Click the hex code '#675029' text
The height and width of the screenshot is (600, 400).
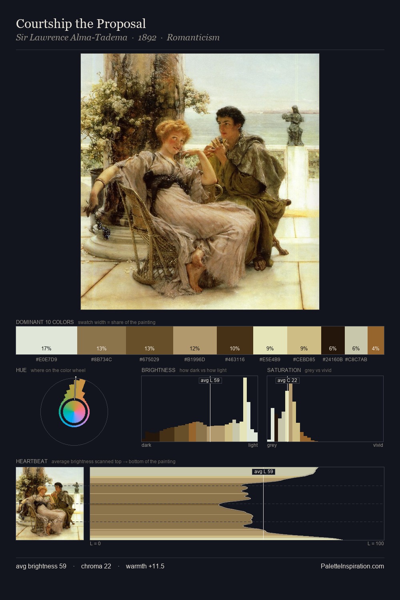pos(150,359)
